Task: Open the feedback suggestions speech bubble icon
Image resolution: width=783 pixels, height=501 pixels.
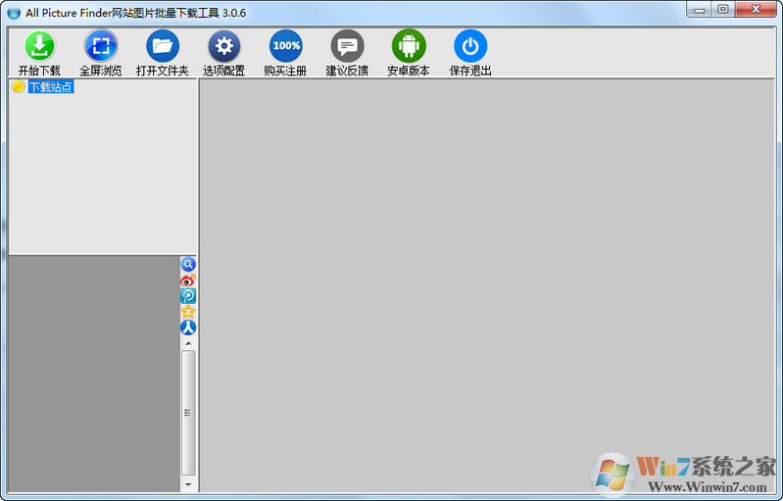Action: point(347,46)
